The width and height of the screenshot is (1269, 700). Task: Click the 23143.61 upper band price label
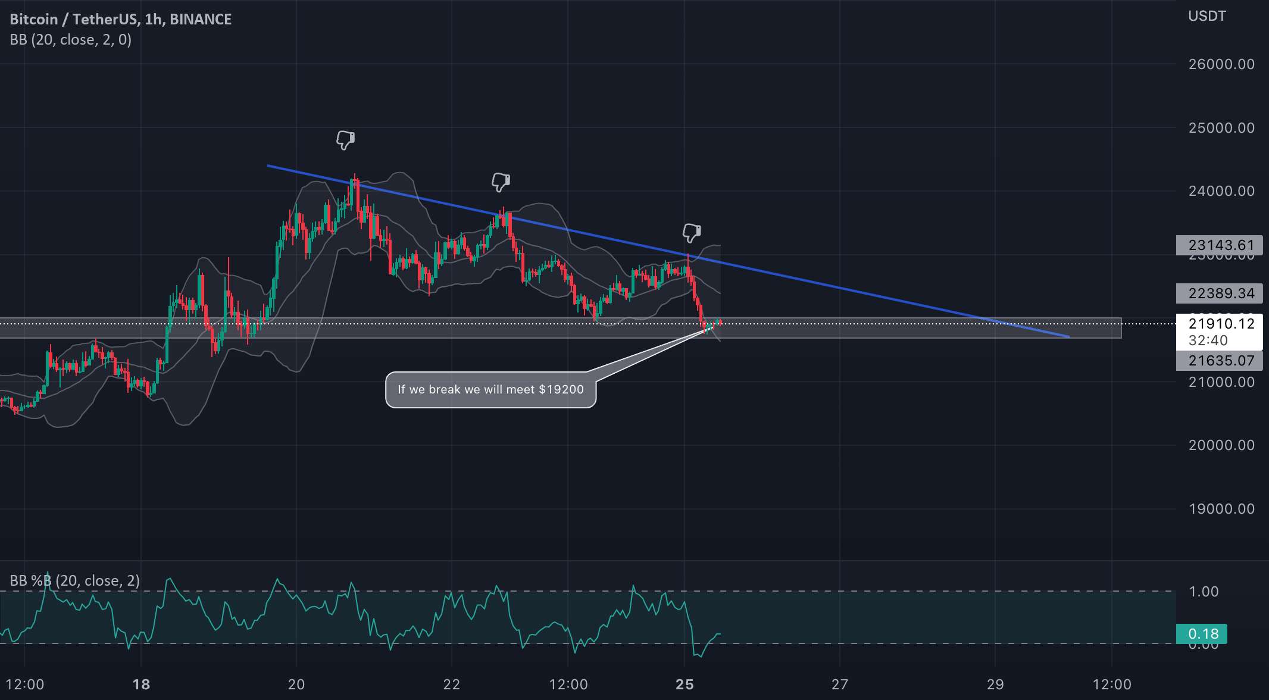pos(1220,245)
